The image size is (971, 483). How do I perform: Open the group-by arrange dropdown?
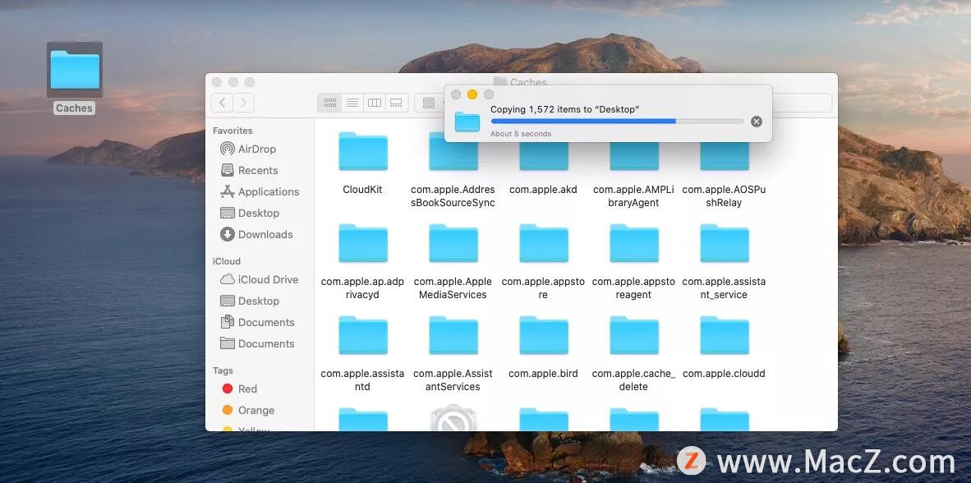(429, 103)
